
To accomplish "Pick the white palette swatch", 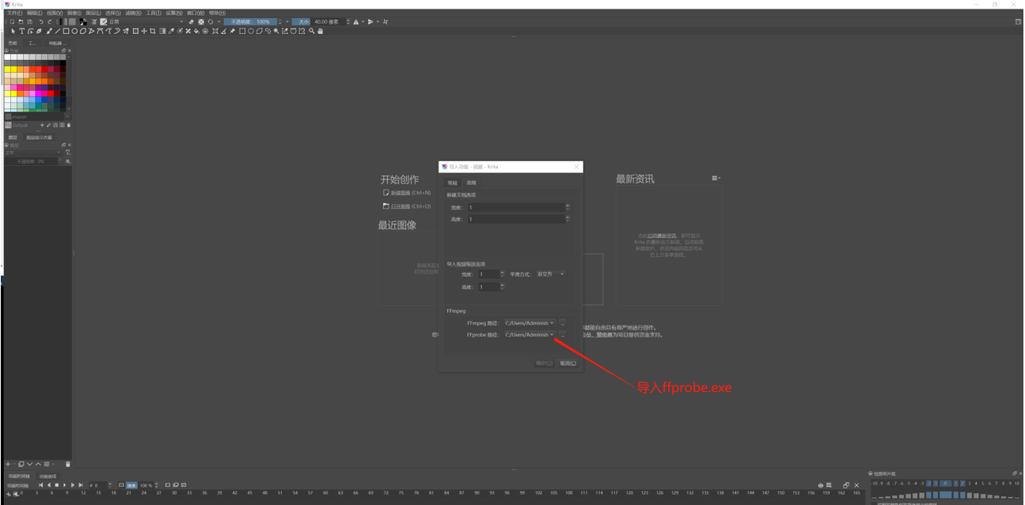I will [x=8, y=57].
